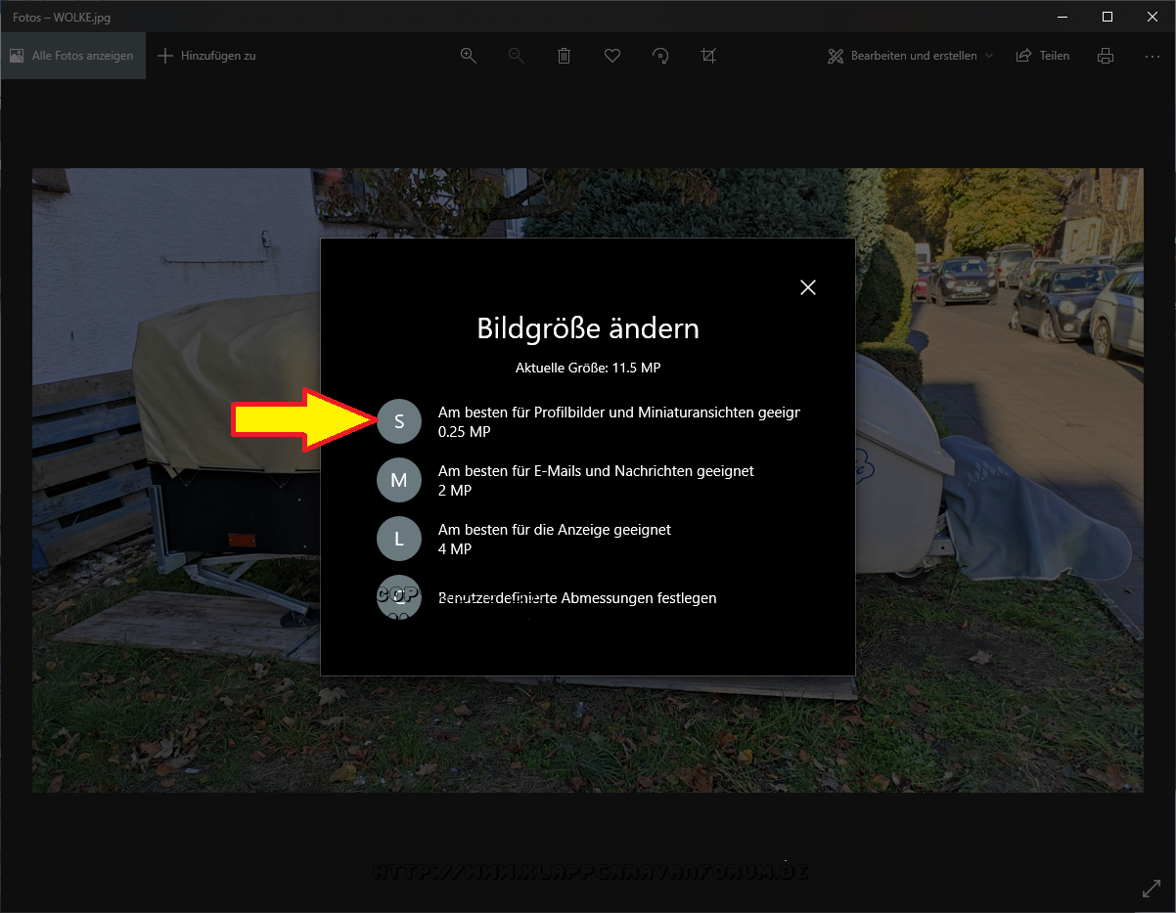The width and height of the screenshot is (1176, 913).
Task: Click Alle Fotos anzeigen
Action: tap(72, 56)
